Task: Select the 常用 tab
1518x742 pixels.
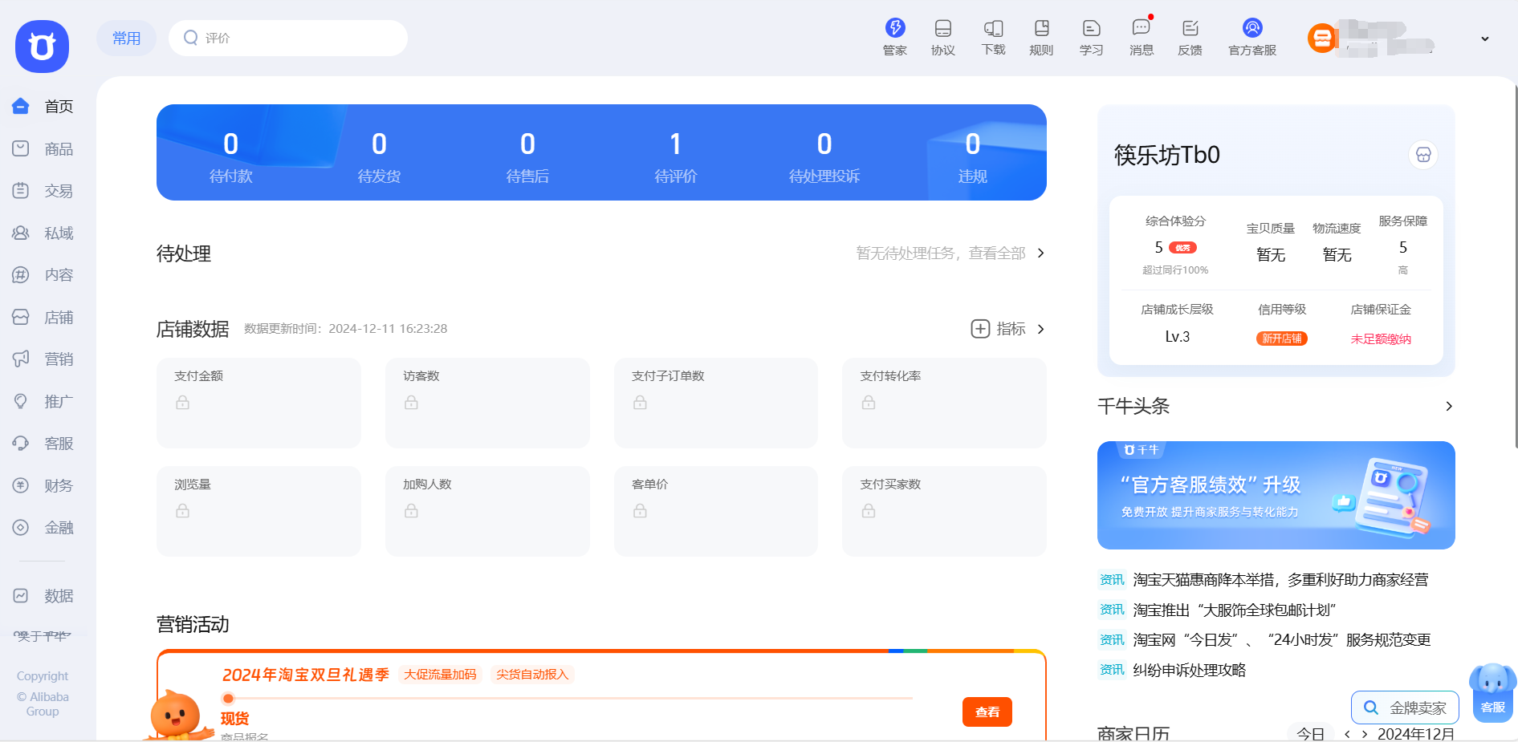Action: click(127, 38)
